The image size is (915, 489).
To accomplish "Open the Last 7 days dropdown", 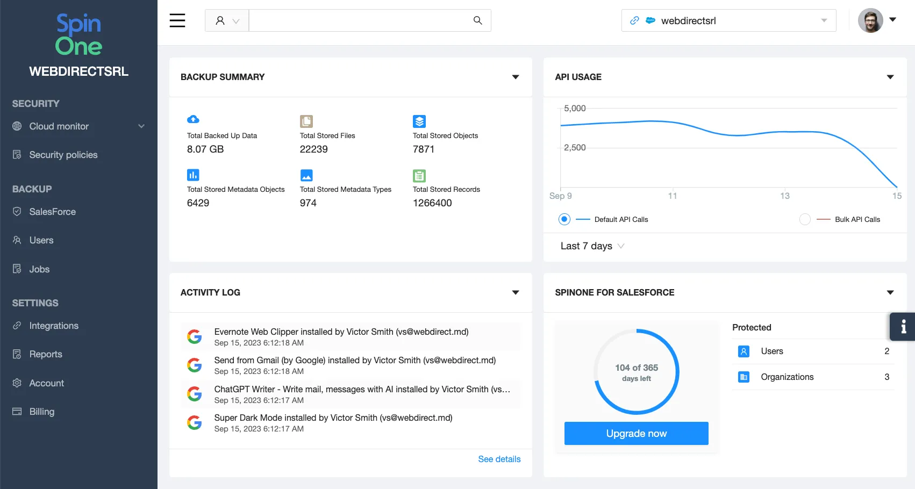I will click(591, 246).
